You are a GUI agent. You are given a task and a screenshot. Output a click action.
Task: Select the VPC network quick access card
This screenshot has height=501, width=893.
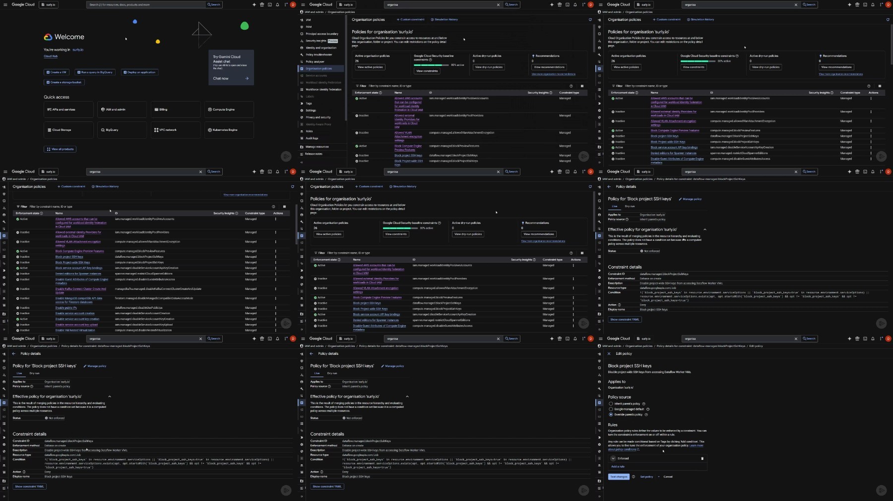tap(176, 130)
